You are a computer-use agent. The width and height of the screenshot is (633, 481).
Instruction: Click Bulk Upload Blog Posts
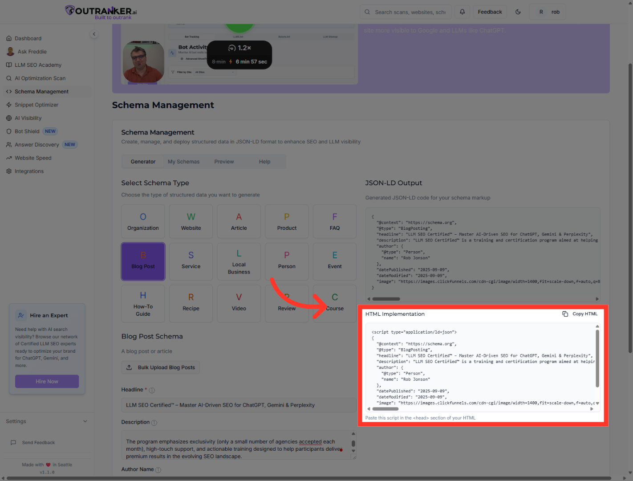point(160,367)
